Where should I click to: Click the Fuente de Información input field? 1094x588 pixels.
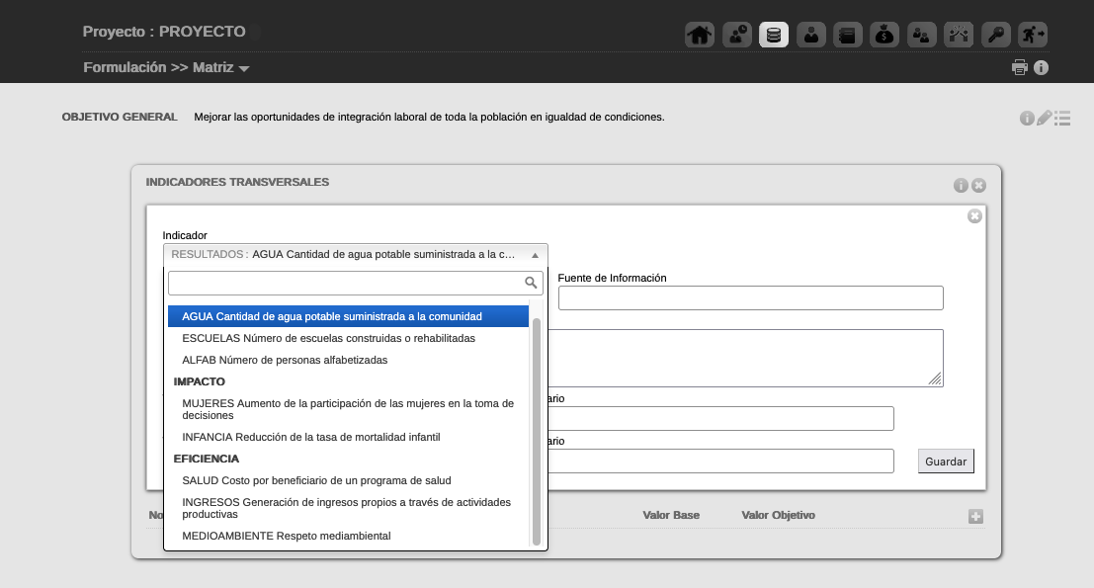coord(750,298)
